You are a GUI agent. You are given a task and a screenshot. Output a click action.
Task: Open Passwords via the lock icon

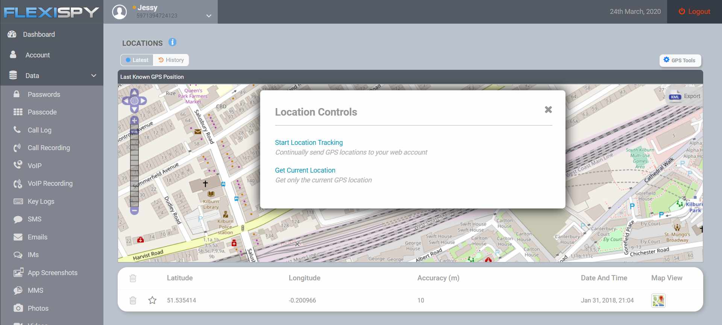[x=17, y=94]
